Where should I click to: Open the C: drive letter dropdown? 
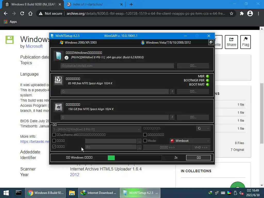point(203,128)
